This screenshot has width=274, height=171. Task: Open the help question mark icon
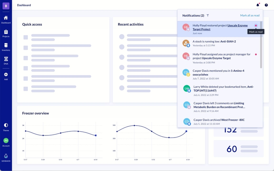click(266, 5)
